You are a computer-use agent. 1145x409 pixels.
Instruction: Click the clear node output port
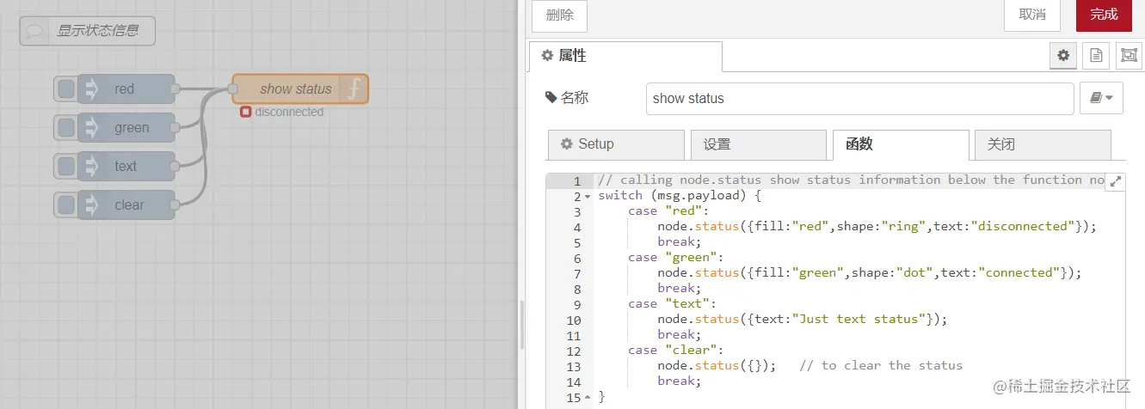(x=175, y=204)
